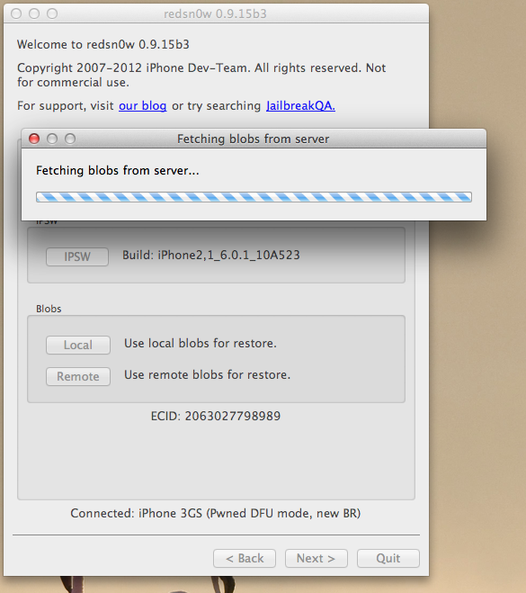Click the Blobs group label
The width and height of the screenshot is (526, 593).
49,309
